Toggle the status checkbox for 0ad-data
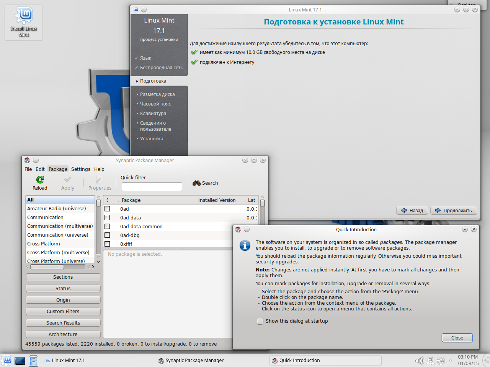The width and height of the screenshot is (490, 367). (107, 218)
